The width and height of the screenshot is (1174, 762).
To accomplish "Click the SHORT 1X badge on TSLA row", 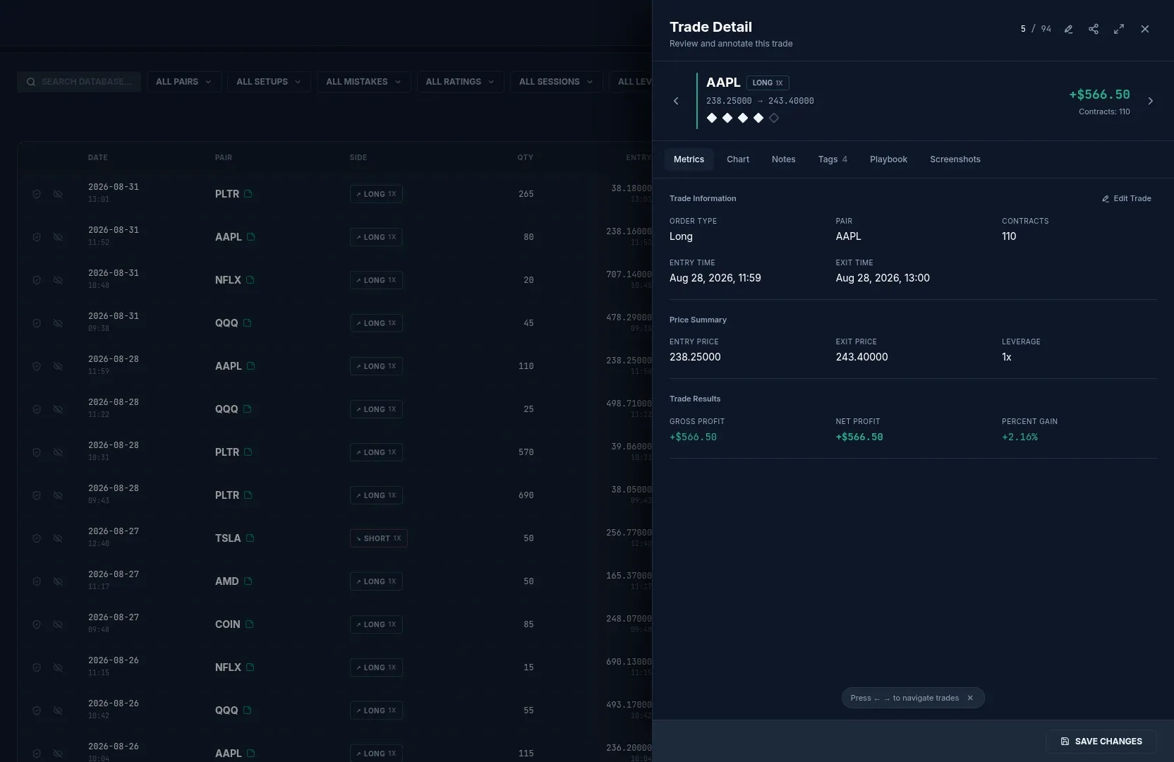I will 379,538.
